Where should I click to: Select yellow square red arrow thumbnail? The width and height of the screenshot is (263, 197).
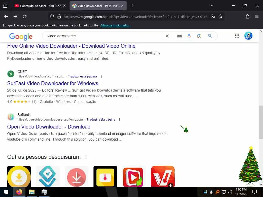tap(105, 176)
